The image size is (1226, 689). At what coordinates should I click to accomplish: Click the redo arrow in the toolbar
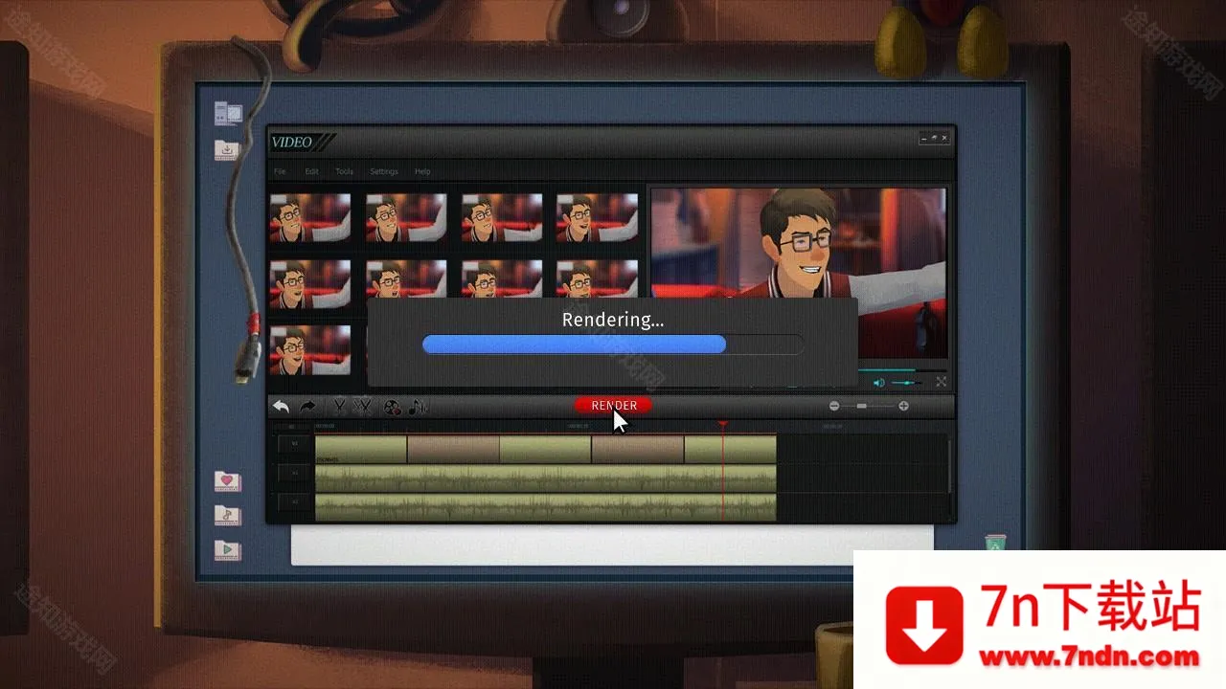307,407
